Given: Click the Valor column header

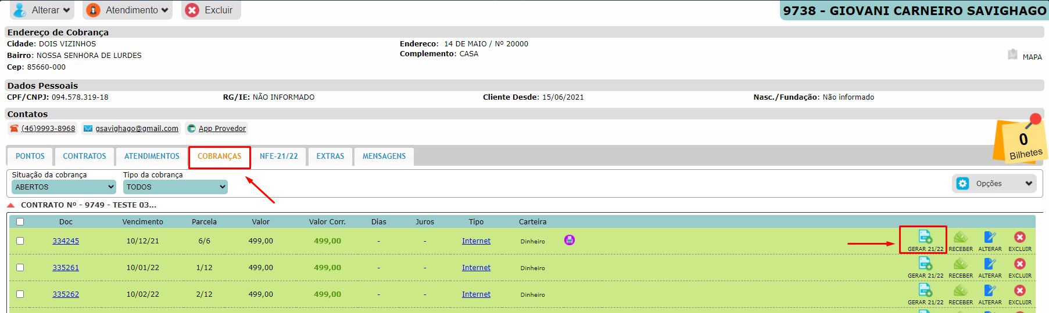Looking at the screenshot, I should coord(260,221).
